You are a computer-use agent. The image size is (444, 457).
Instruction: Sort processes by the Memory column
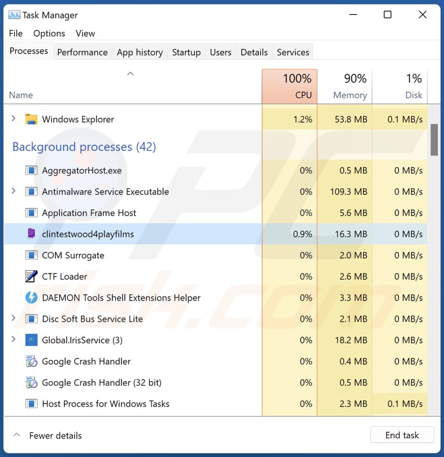point(345,87)
